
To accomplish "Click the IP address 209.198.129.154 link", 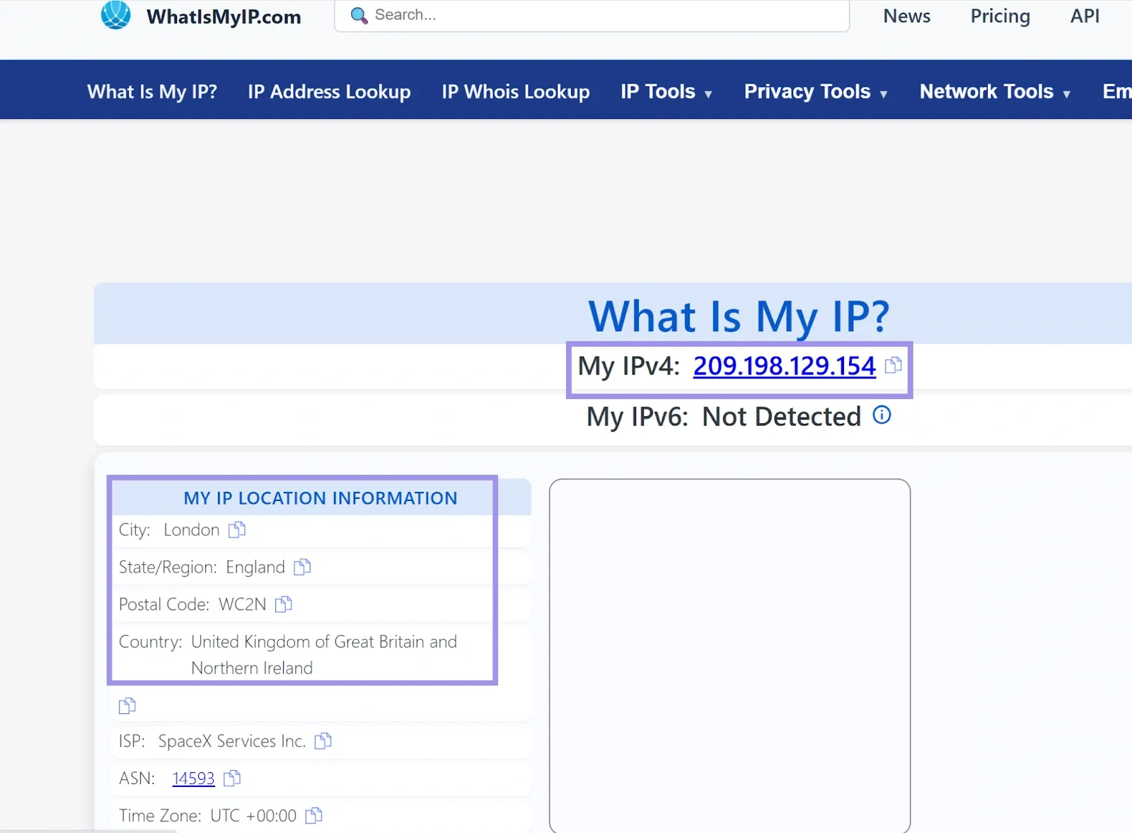I will [x=784, y=366].
